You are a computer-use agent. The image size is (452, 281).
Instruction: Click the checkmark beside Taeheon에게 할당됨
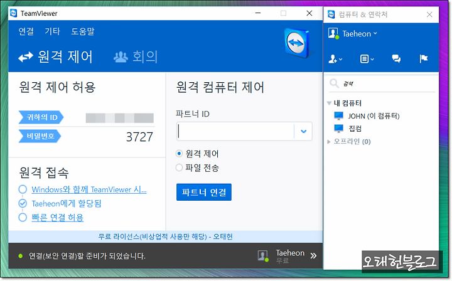23,203
